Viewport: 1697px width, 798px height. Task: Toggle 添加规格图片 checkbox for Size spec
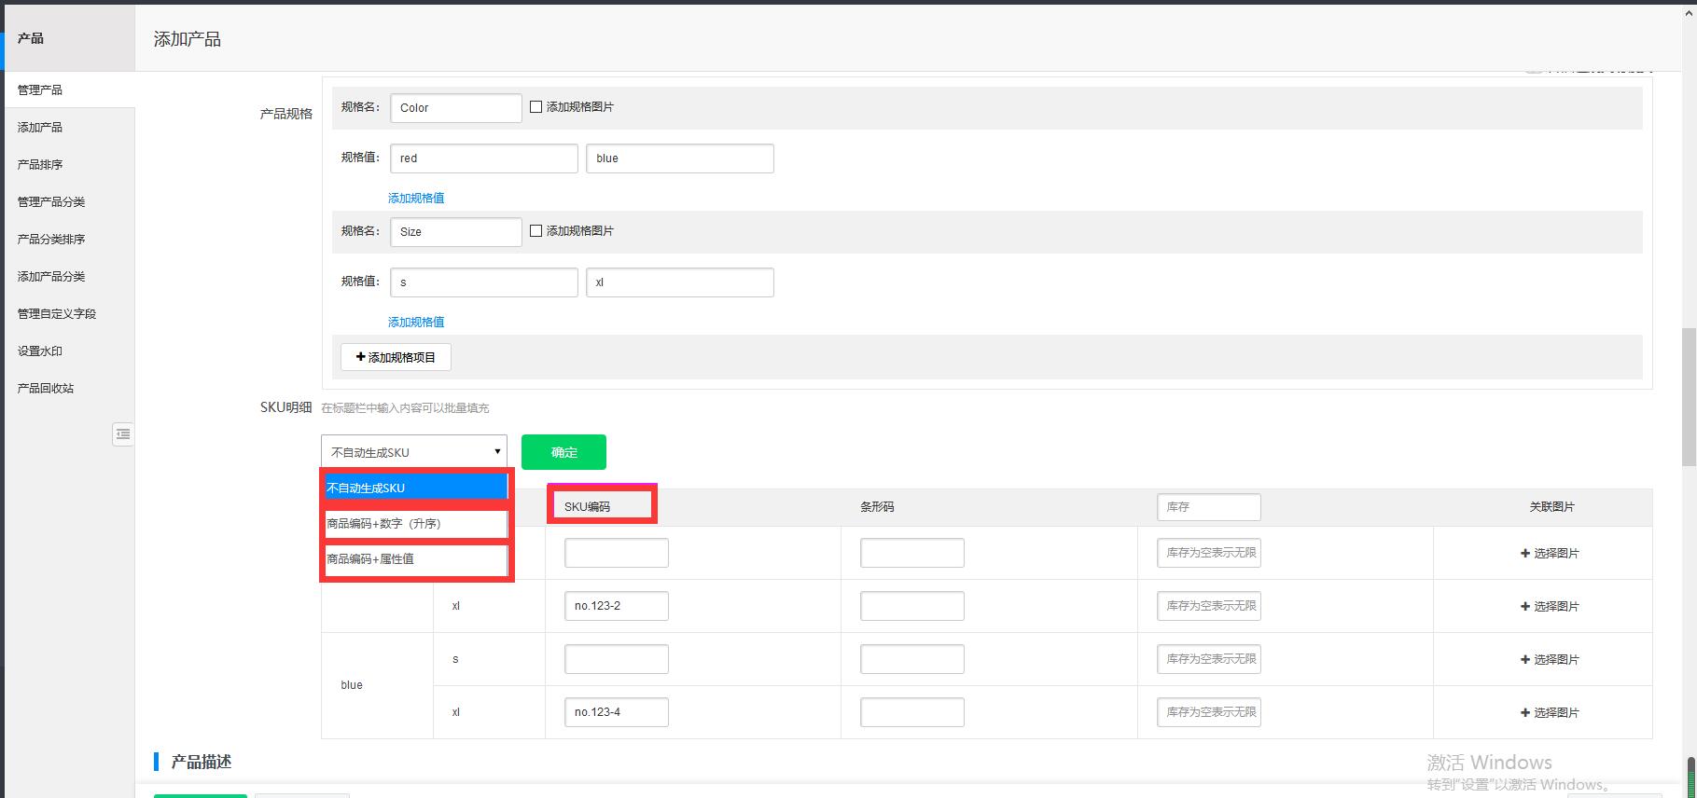click(536, 231)
